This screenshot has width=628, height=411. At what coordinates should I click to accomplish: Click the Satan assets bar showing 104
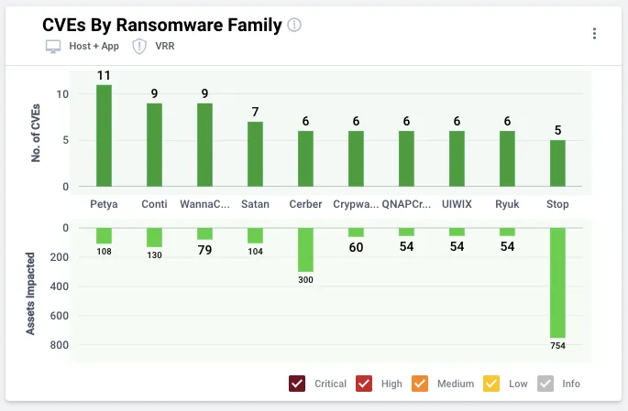point(255,236)
